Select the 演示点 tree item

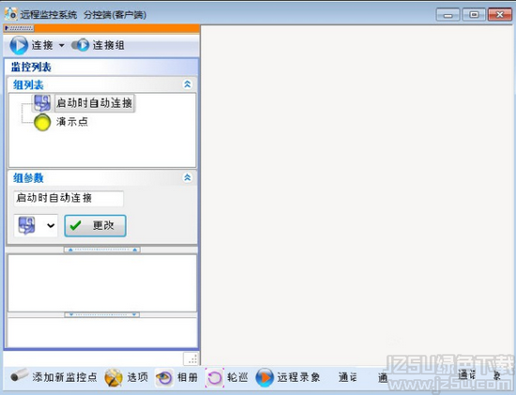coord(72,122)
